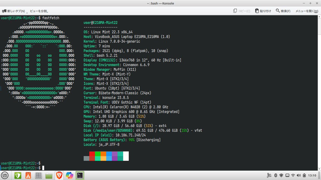Open the 13:10 clock calendar

point(312,175)
